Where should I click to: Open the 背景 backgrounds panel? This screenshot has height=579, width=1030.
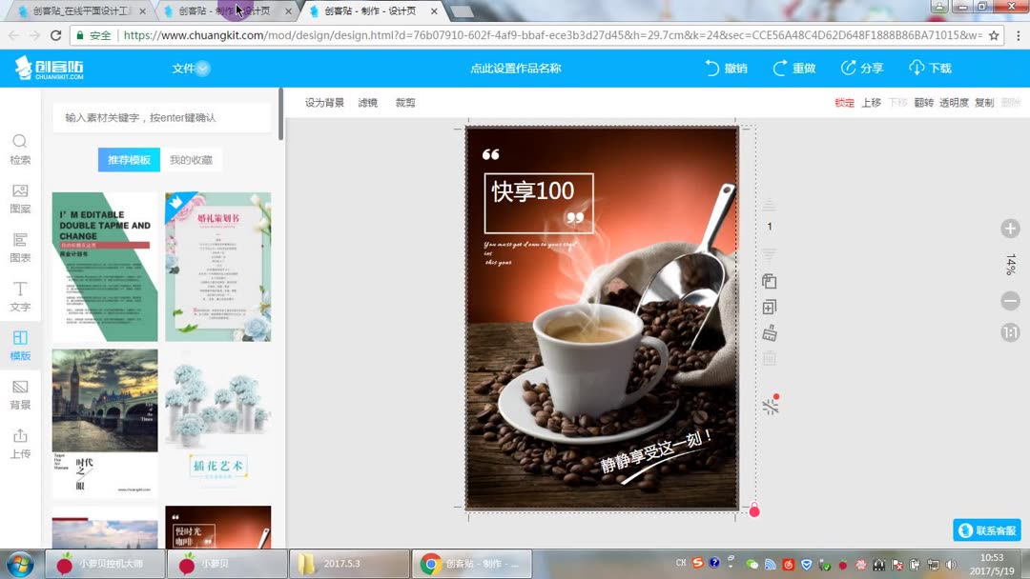[x=19, y=395]
